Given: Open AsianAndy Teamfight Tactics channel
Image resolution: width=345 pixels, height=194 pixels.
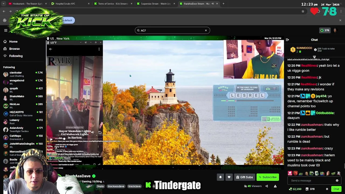Looking at the screenshot, I should coord(23,129).
